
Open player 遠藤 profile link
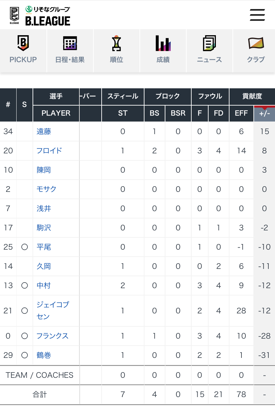pos(44,131)
